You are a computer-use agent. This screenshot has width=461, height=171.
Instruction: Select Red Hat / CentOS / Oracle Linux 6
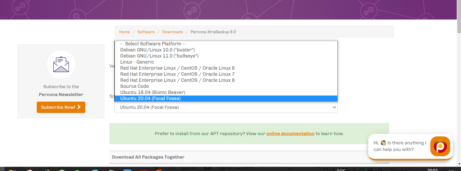pos(226,68)
